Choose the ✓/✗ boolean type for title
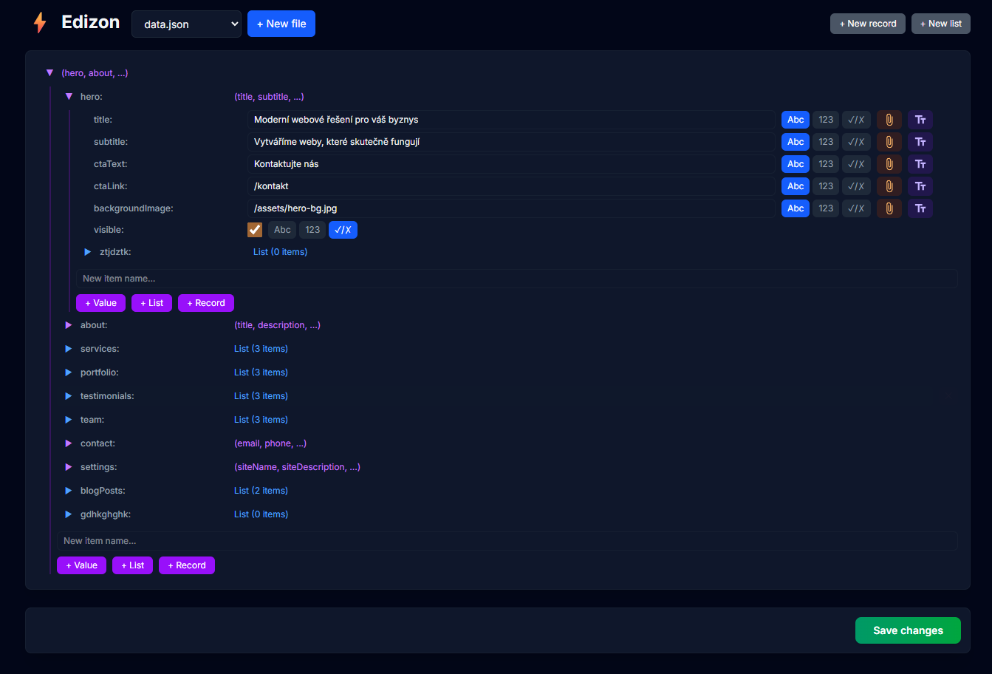This screenshot has width=992, height=674. point(856,120)
